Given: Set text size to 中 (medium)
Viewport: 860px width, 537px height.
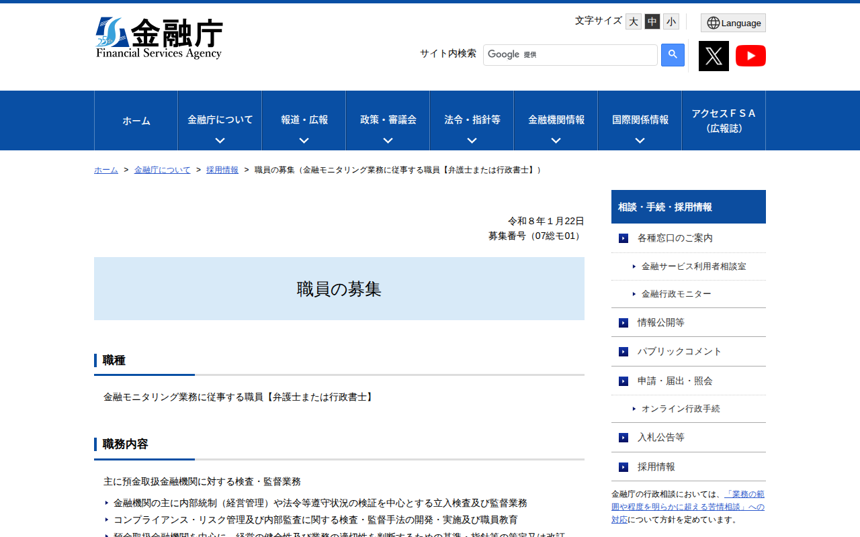Looking at the screenshot, I should point(652,21).
